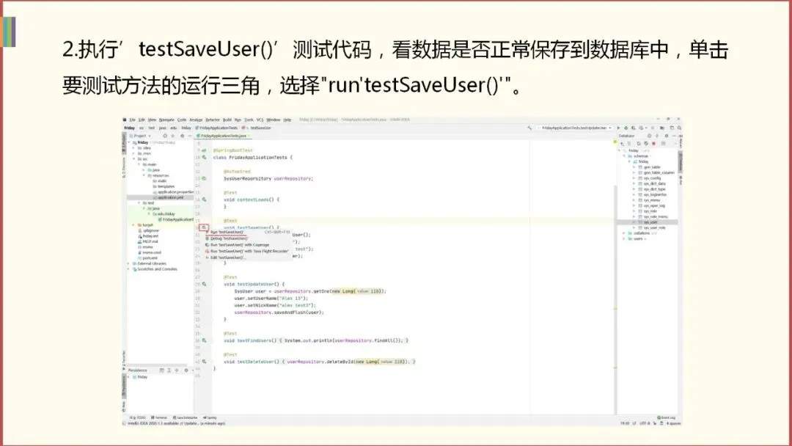
Task: Click the gutter run icon beside testDeleteUser()
Action: tap(204, 362)
